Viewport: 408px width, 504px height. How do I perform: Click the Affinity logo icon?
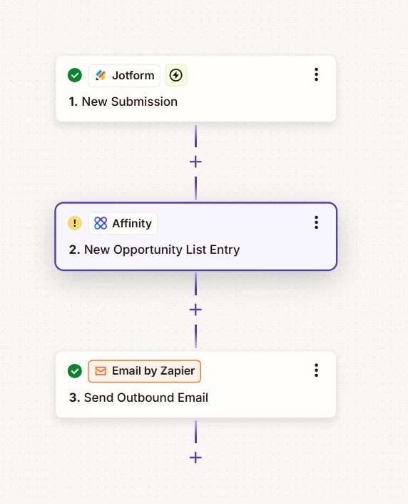click(x=101, y=223)
